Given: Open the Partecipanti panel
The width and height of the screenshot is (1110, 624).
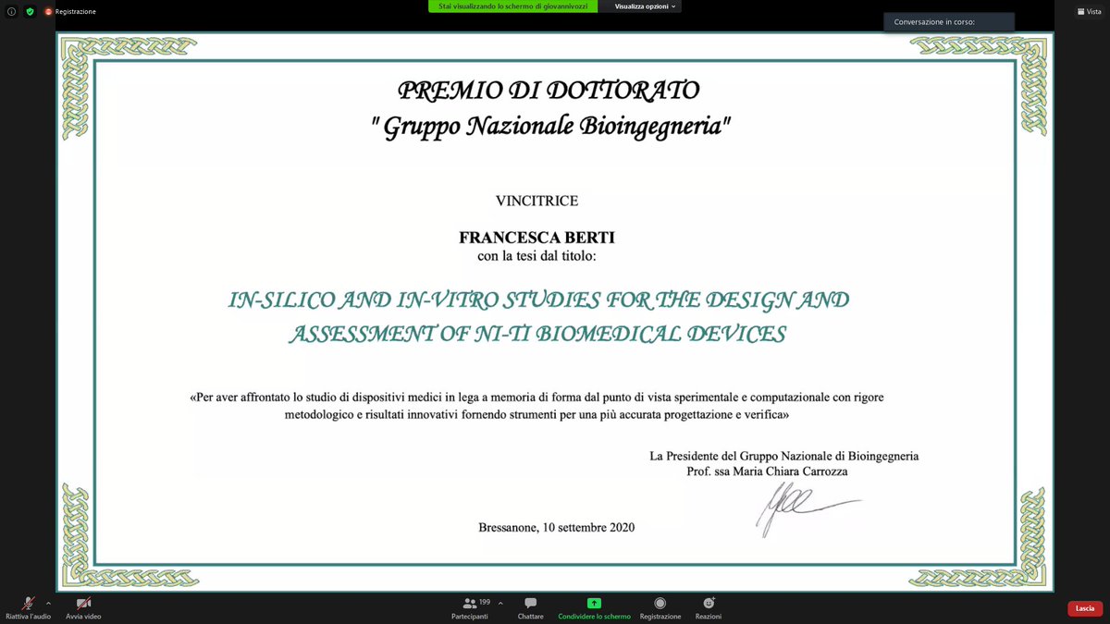Looking at the screenshot, I should click(470, 607).
